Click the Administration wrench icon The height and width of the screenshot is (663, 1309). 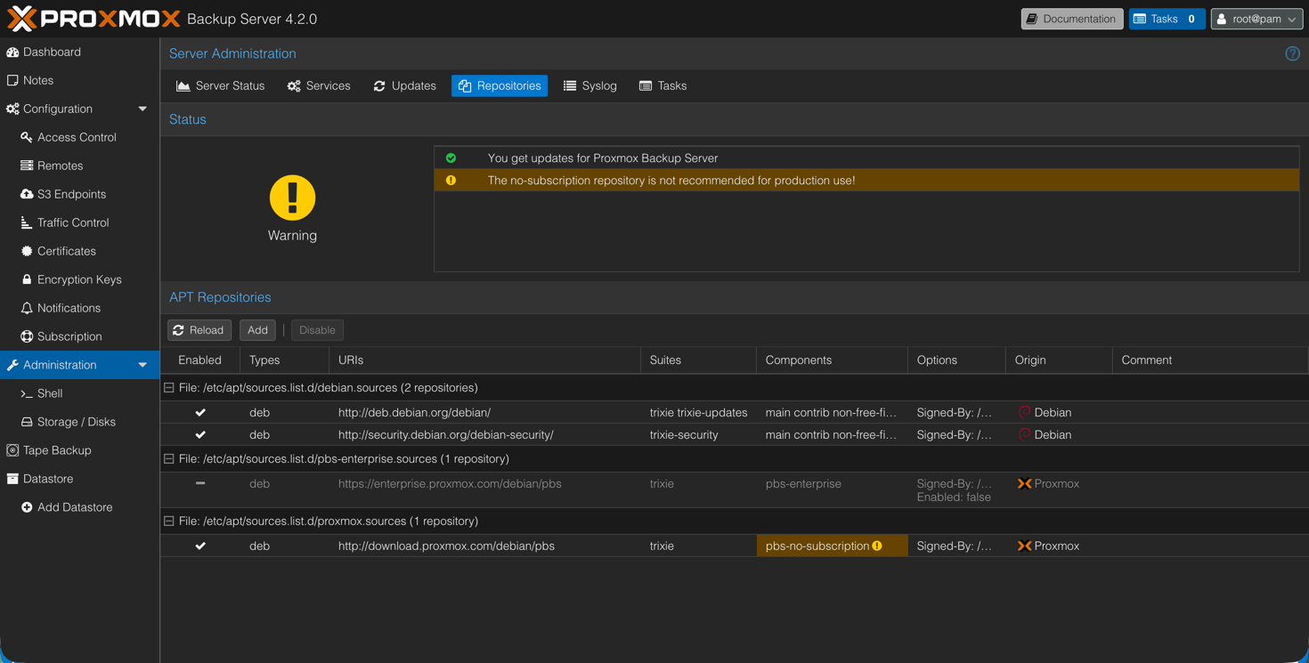click(x=12, y=365)
